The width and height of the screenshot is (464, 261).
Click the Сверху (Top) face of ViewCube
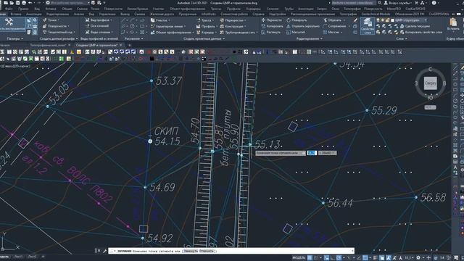(430, 83)
